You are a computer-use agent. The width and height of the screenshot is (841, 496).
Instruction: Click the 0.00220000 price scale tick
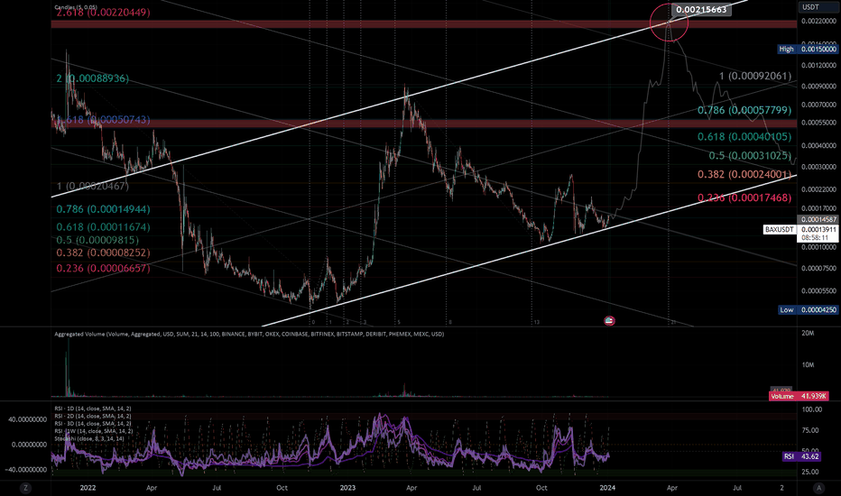click(x=818, y=21)
